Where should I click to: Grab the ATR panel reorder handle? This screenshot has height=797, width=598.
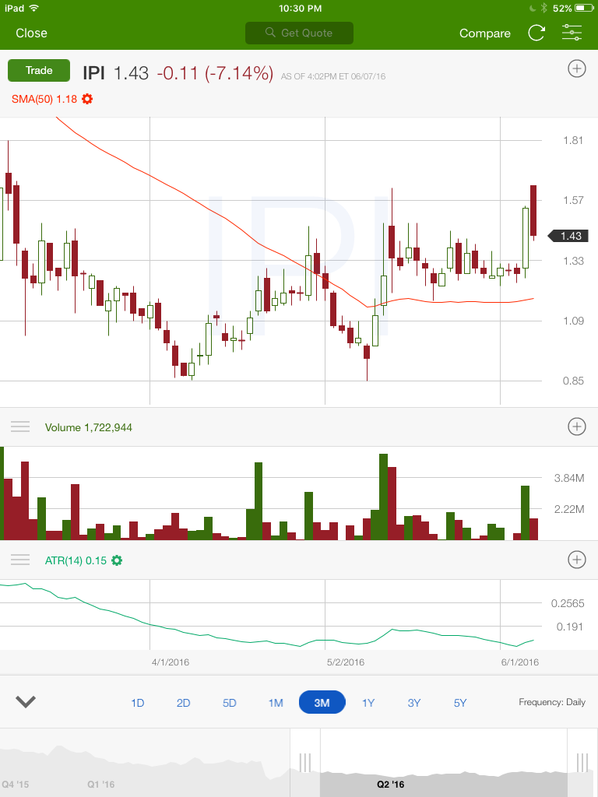click(x=20, y=560)
